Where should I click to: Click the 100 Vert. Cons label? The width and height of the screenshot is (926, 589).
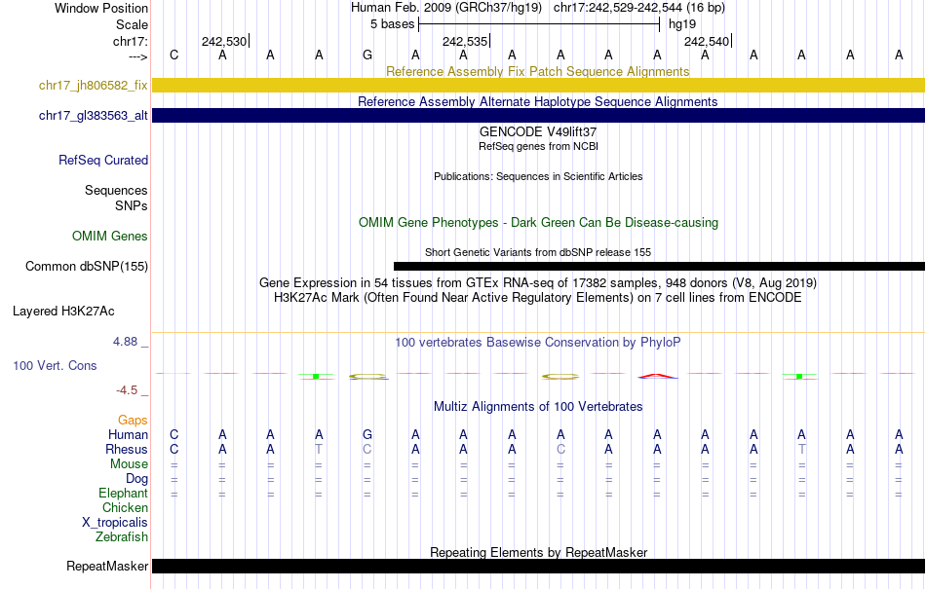pyautogui.click(x=55, y=365)
